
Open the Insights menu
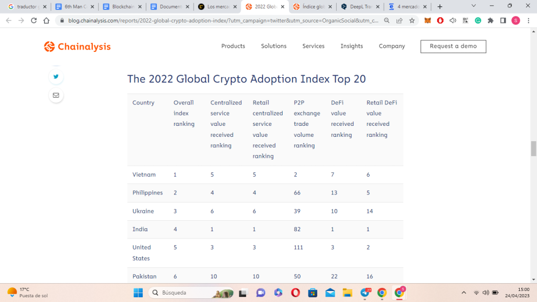coord(352,46)
